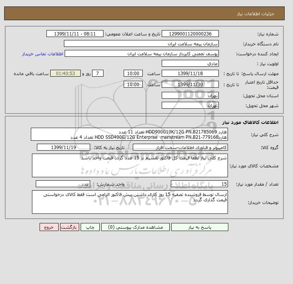Click the general need description text box
Viewport: 293px width, 284px height.
129,134
